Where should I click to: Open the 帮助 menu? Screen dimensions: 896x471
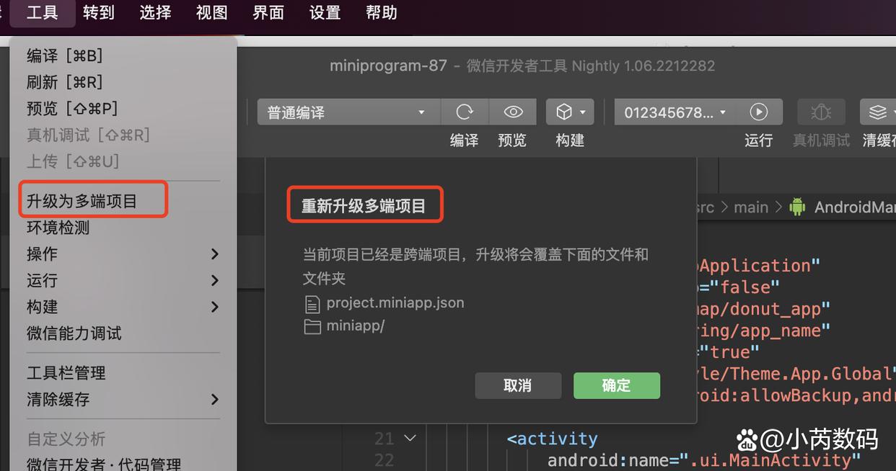381,13
